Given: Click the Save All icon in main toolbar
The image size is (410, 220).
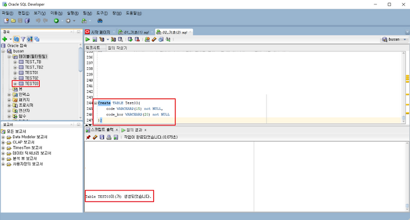Looking at the screenshot, I should tap(27, 21).
